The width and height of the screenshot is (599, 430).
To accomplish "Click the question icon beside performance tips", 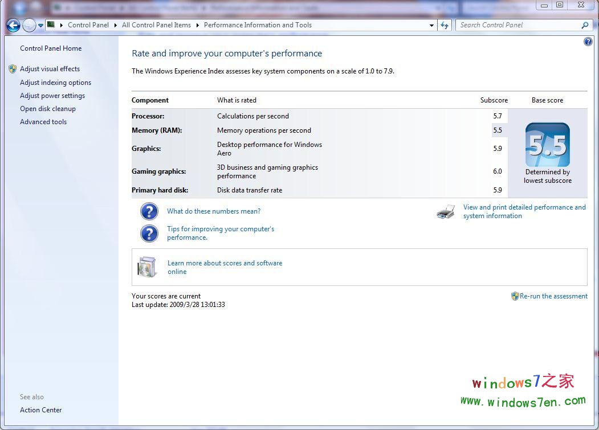I will click(x=149, y=234).
